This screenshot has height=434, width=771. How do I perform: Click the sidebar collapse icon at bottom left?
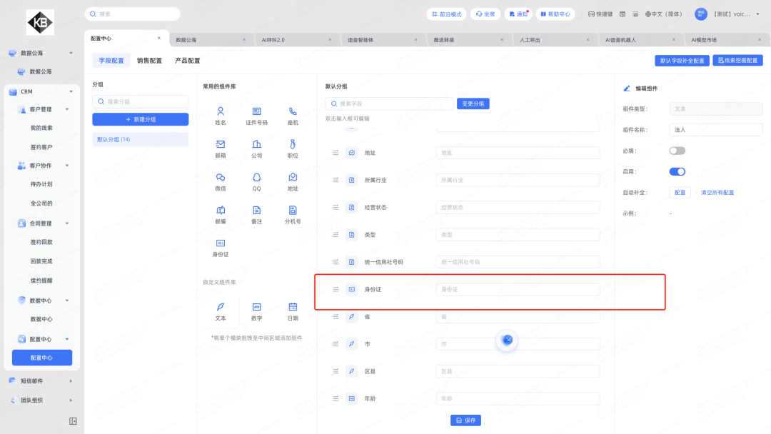[73, 421]
